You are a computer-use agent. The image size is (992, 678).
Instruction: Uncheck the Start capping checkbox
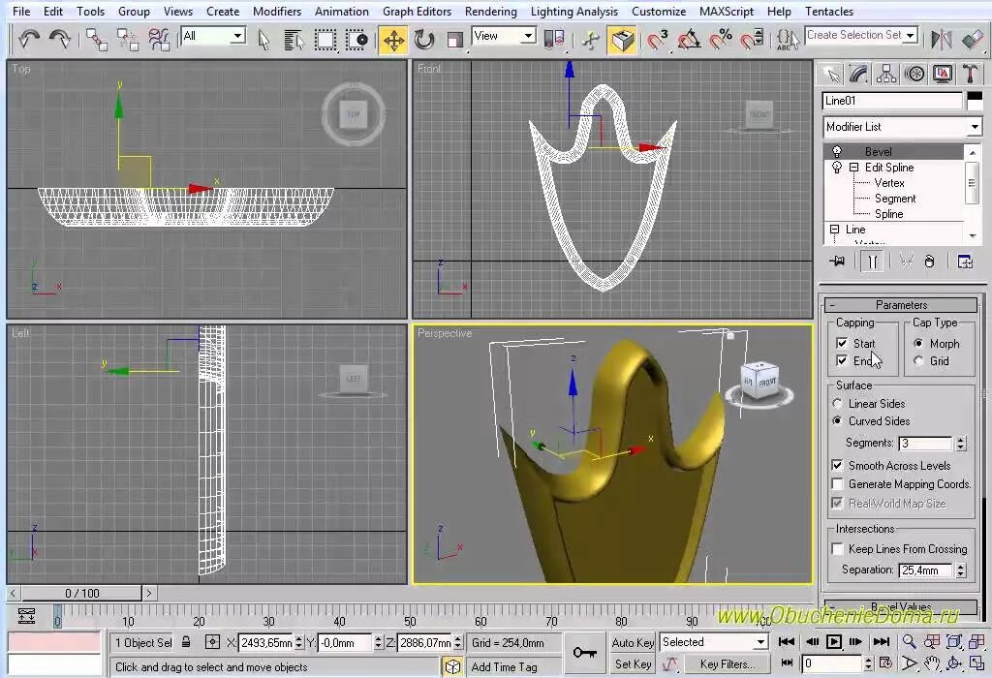(x=842, y=343)
